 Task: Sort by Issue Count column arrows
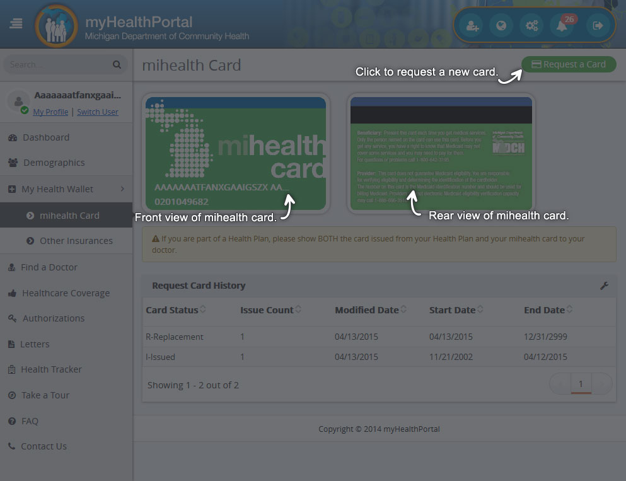click(298, 310)
